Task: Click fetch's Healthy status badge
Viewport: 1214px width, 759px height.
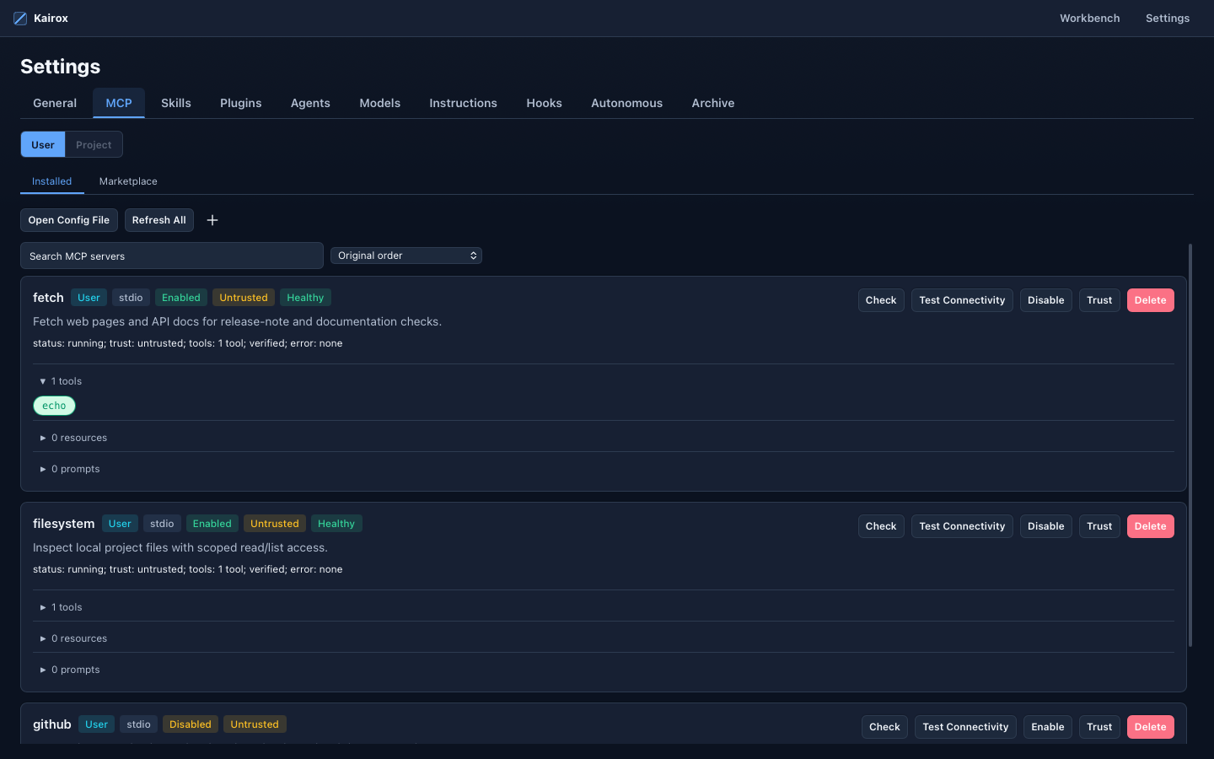Action: click(305, 298)
